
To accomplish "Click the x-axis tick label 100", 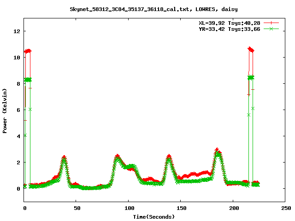I will pyautogui.click(x=129, y=208).
